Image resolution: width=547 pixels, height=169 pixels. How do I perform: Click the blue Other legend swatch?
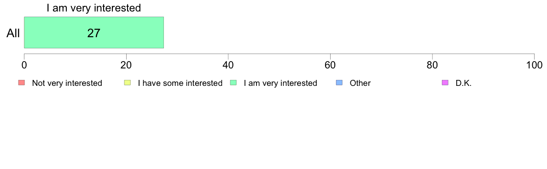(339, 83)
